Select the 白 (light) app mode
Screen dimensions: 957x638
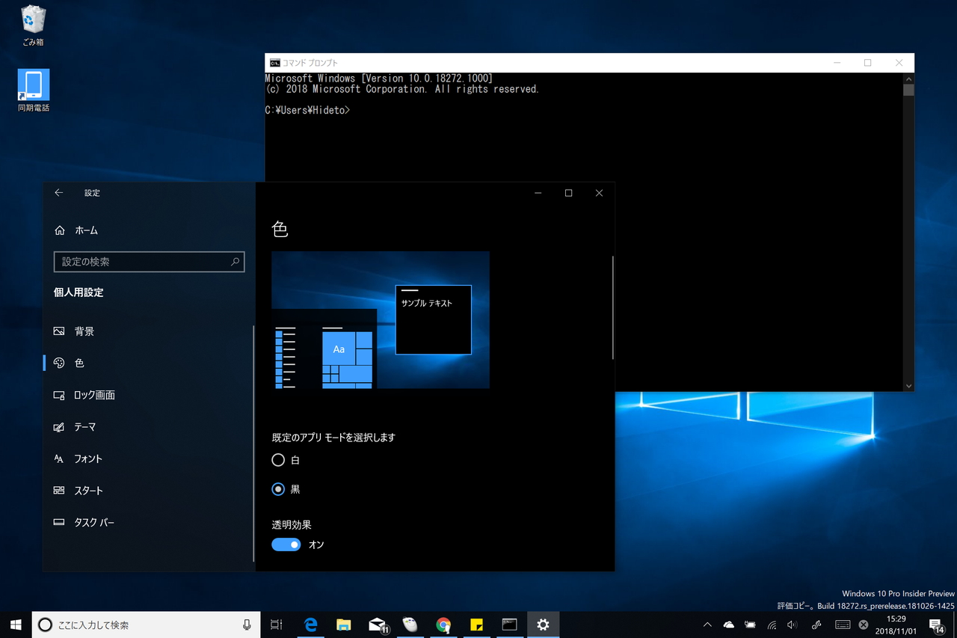click(x=278, y=460)
